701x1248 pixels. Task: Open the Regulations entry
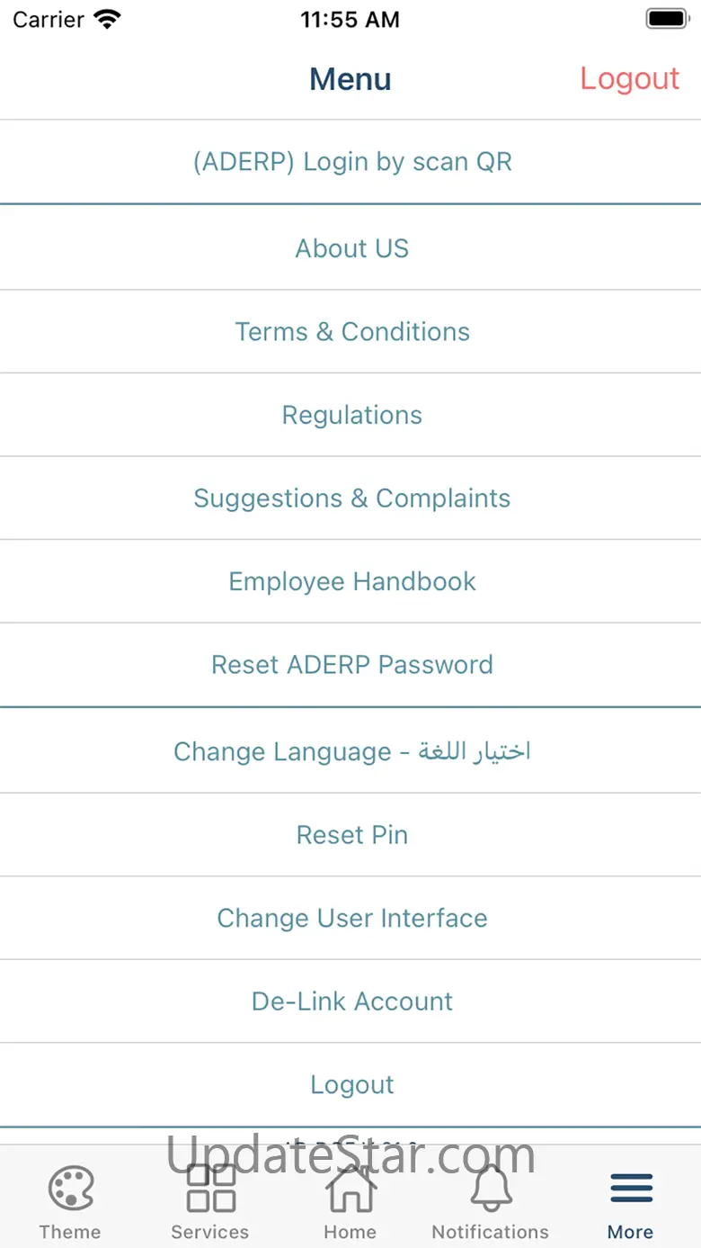352,415
